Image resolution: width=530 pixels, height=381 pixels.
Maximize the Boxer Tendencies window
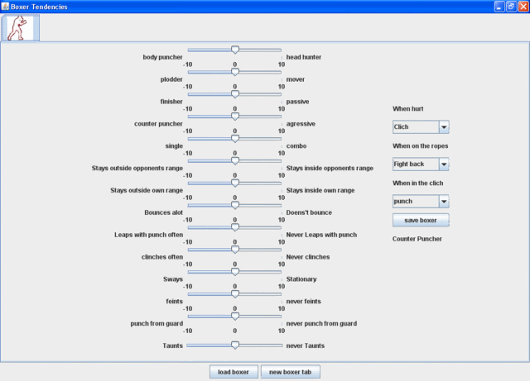511,7
